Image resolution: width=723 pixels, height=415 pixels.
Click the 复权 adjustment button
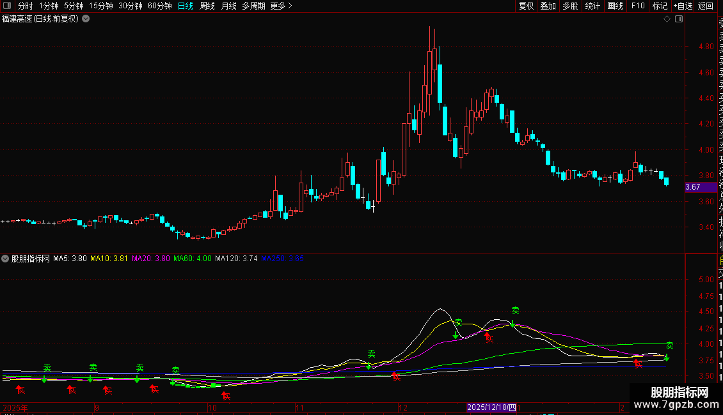(x=526, y=6)
